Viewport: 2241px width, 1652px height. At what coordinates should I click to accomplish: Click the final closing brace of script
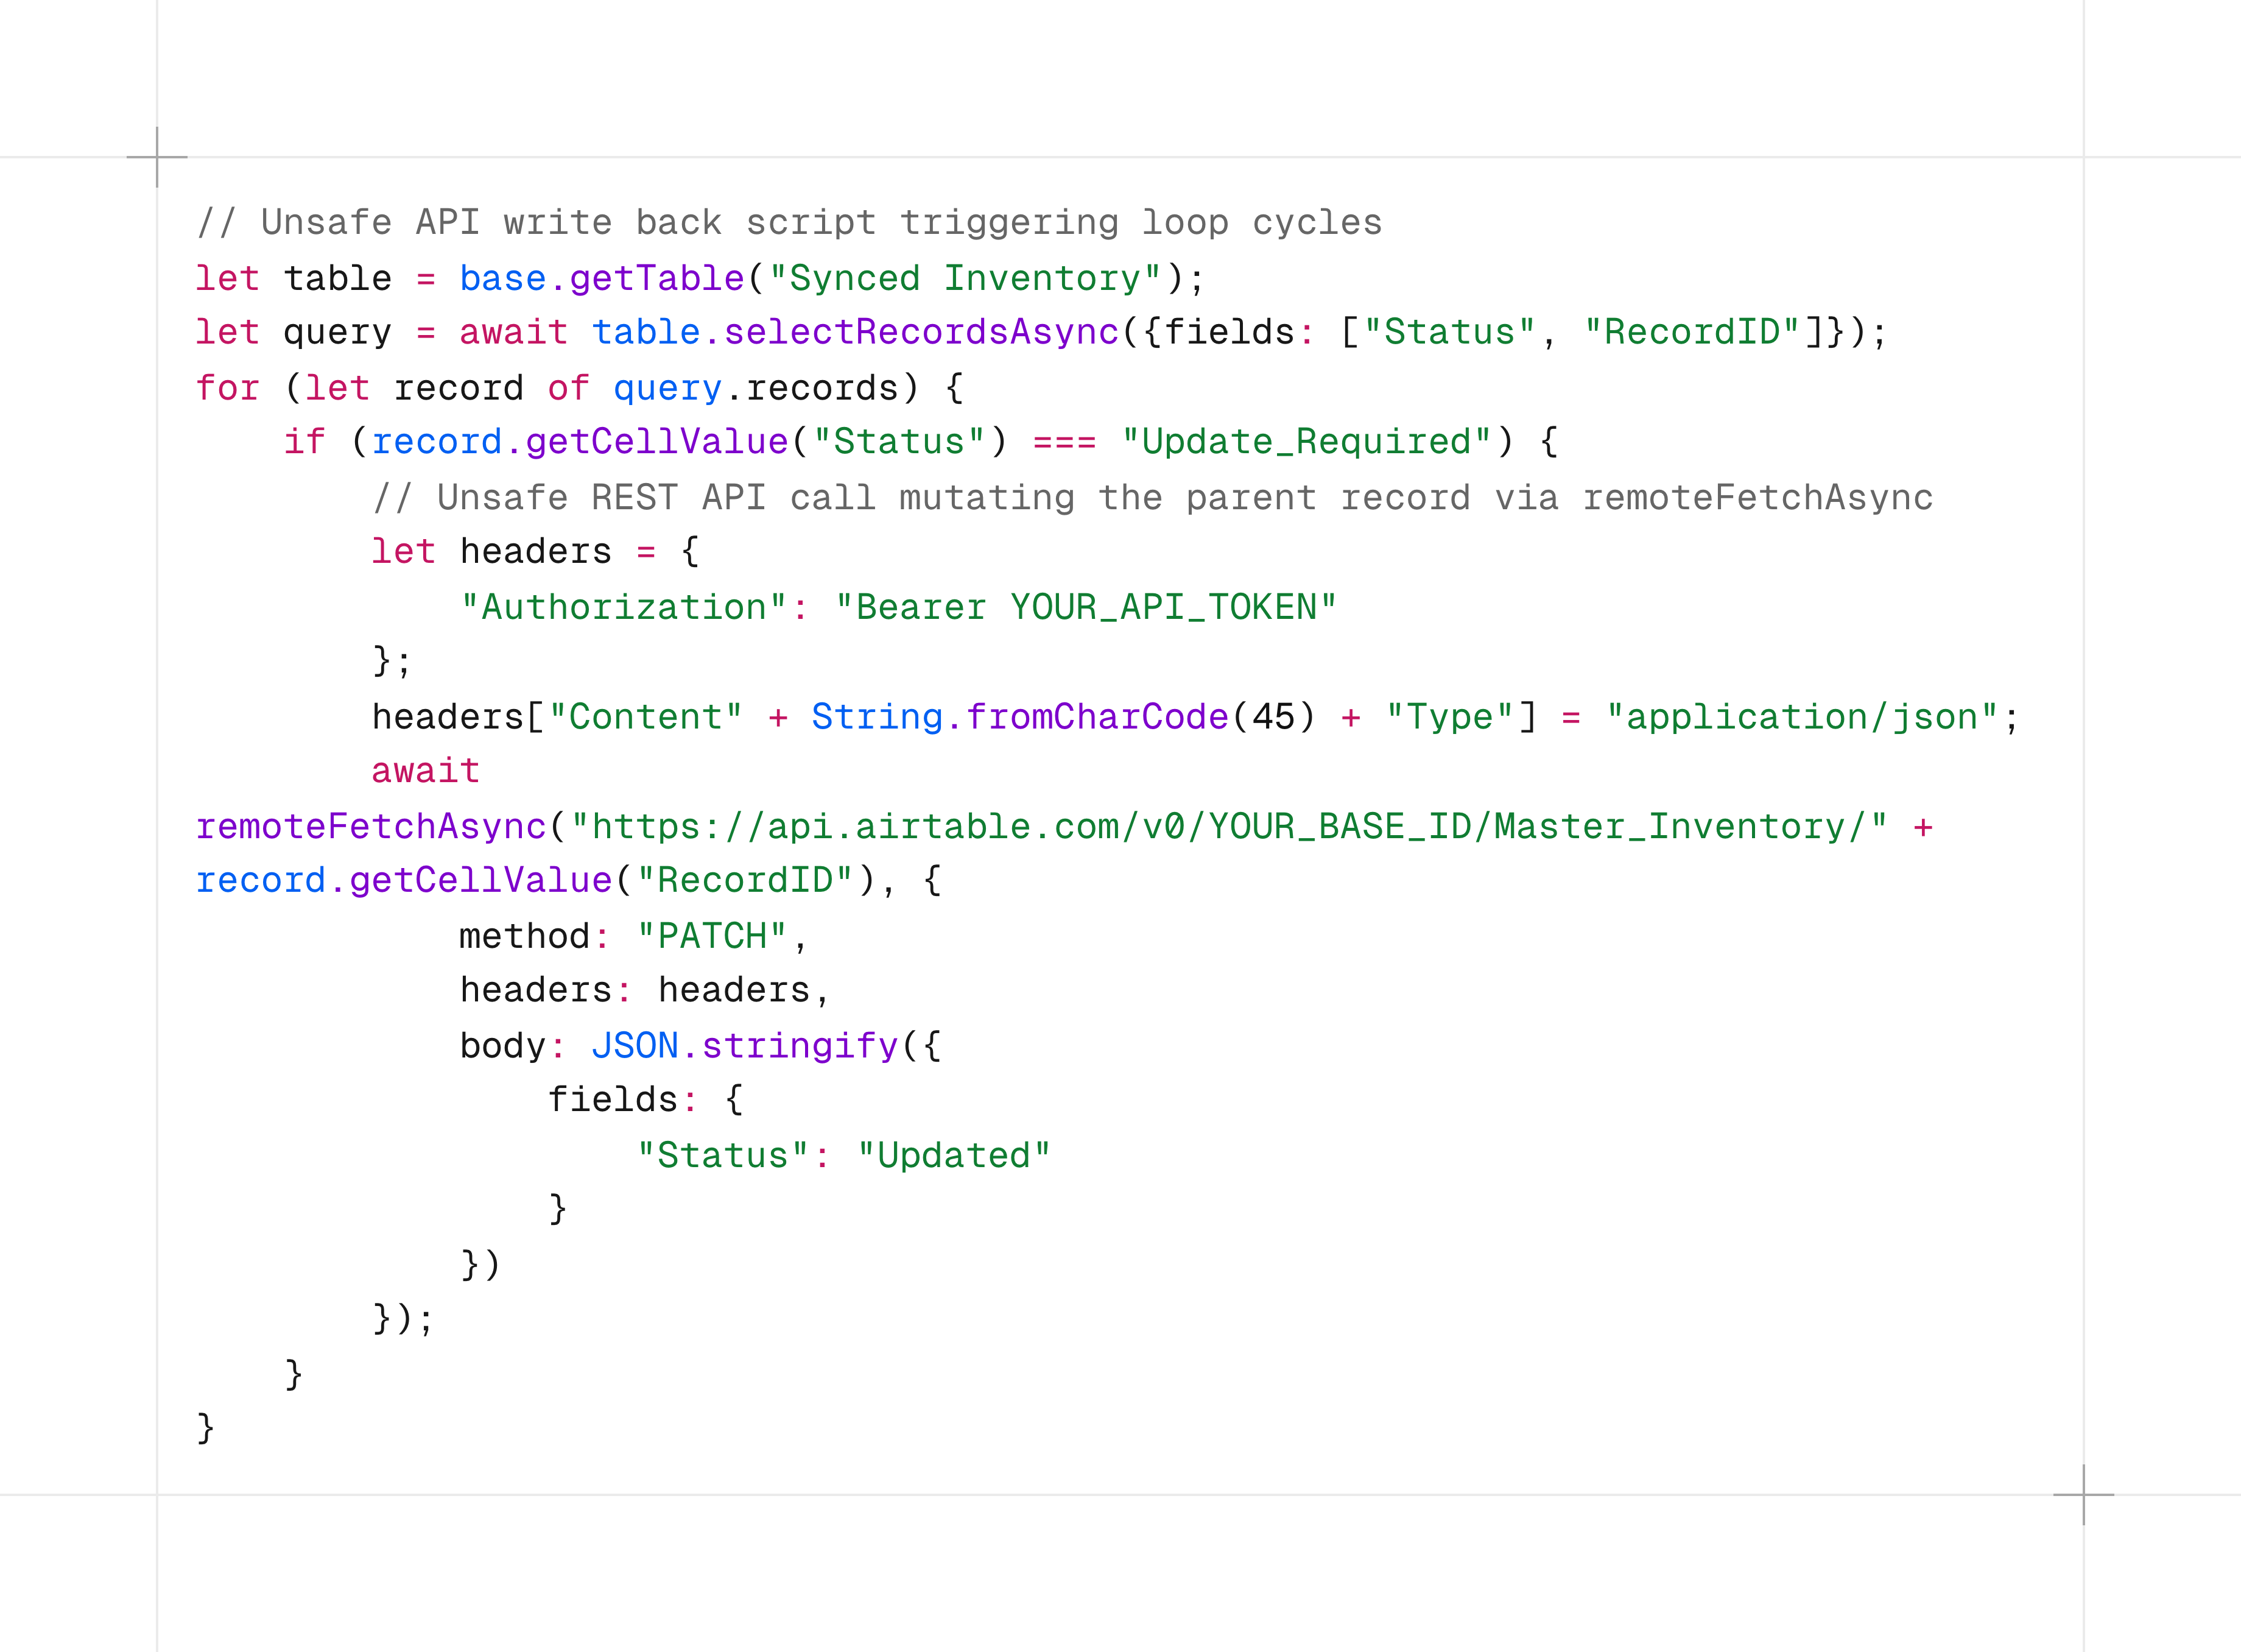coord(206,1428)
